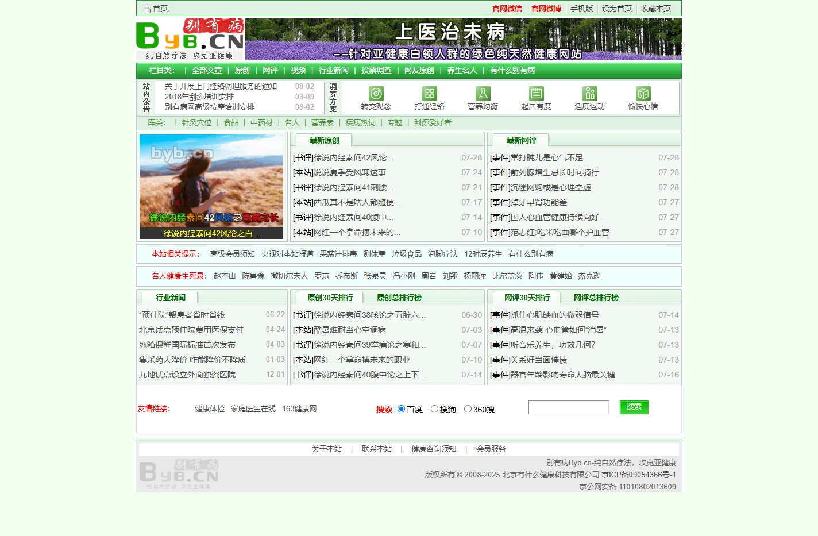Viewport: 818px width, 536px height.
Task: Open notice 别有病网高级按摩培训安排
Action: [x=210, y=107]
